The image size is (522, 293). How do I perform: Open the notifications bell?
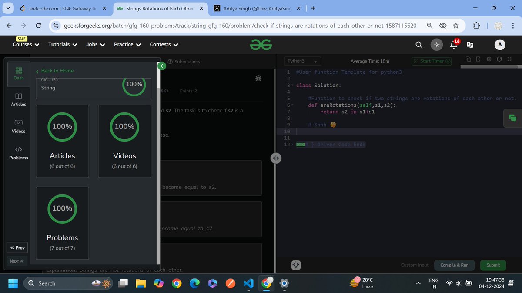coord(454,44)
